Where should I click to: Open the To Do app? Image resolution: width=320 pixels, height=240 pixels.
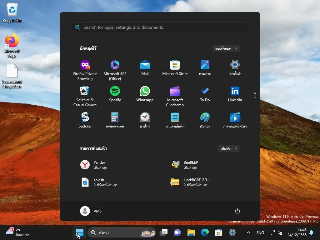205,94
